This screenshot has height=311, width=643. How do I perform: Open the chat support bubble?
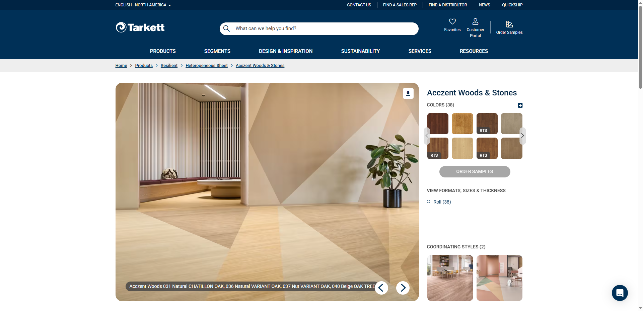click(620, 293)
